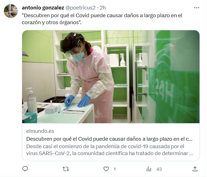Click the article description preview text

tap(110, 150)
